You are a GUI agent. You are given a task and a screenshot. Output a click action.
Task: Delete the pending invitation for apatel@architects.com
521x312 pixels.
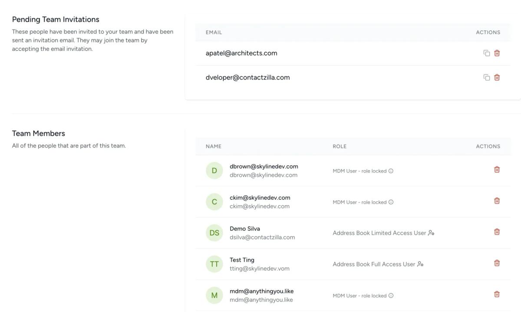pos(497,53)
